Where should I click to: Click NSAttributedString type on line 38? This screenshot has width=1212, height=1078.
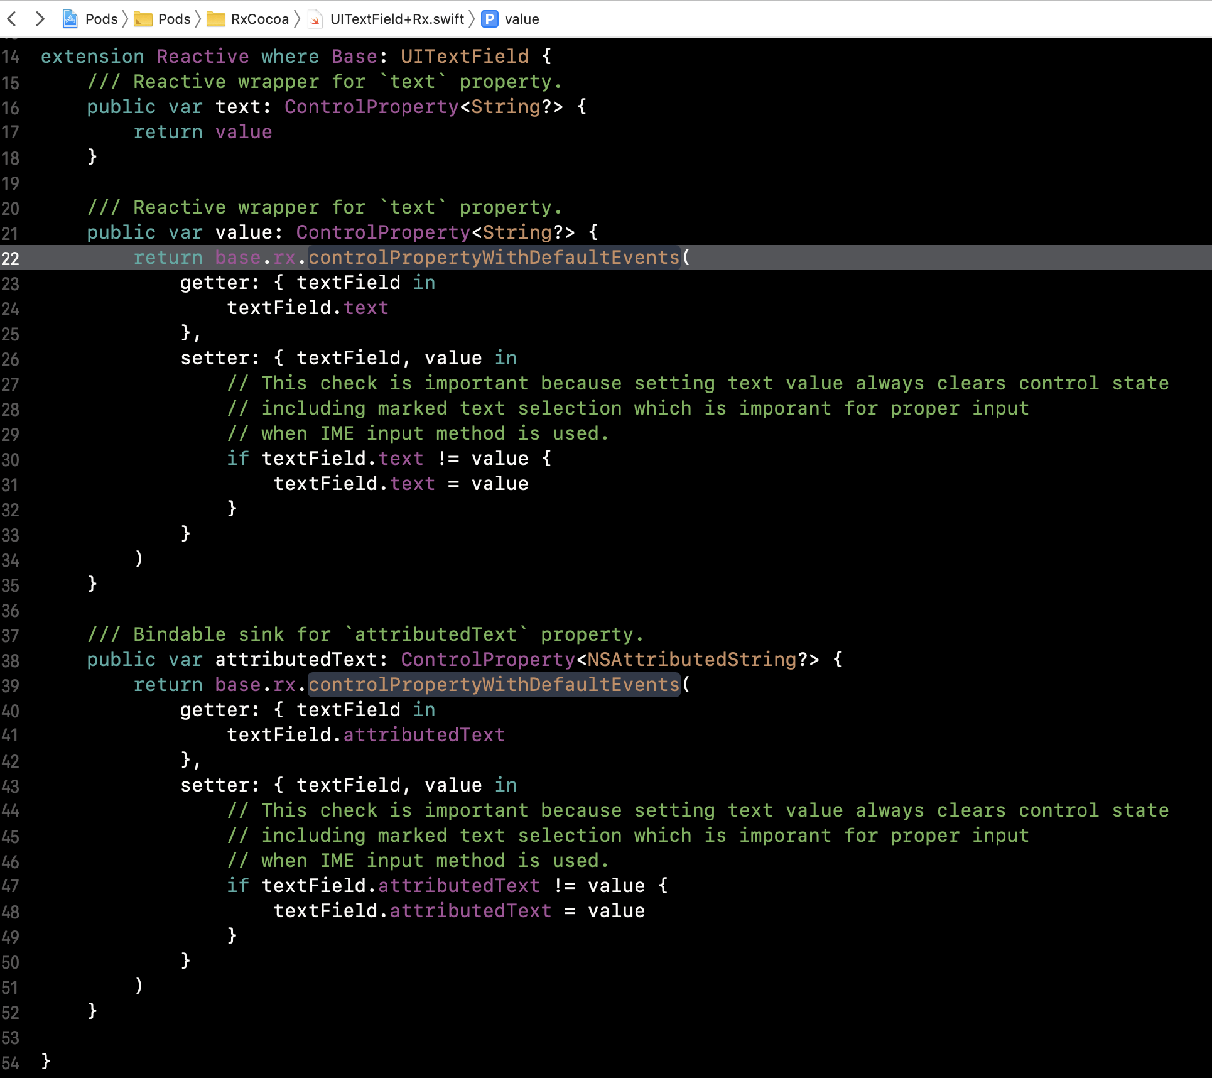(x=691, y=660)
